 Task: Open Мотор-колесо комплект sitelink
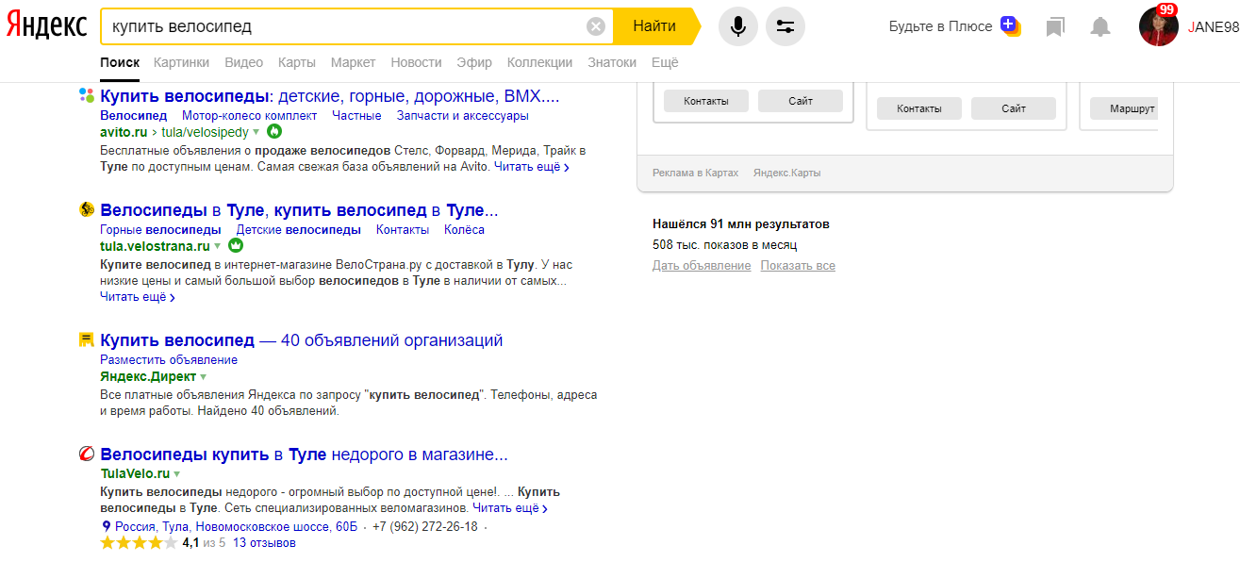point(250,115)
